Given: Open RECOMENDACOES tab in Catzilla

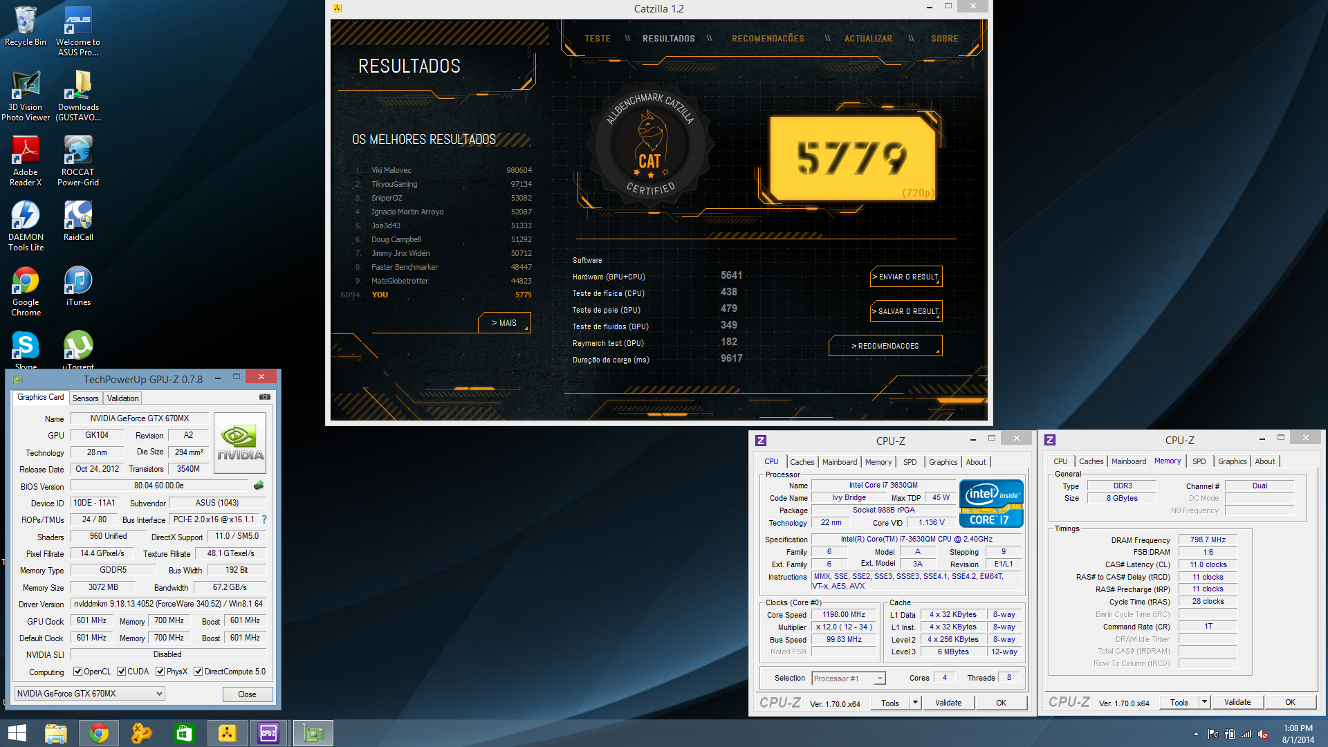Looking at the screenshot, I should [768, 39].
